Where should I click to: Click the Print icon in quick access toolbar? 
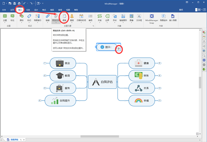(19, 3)
